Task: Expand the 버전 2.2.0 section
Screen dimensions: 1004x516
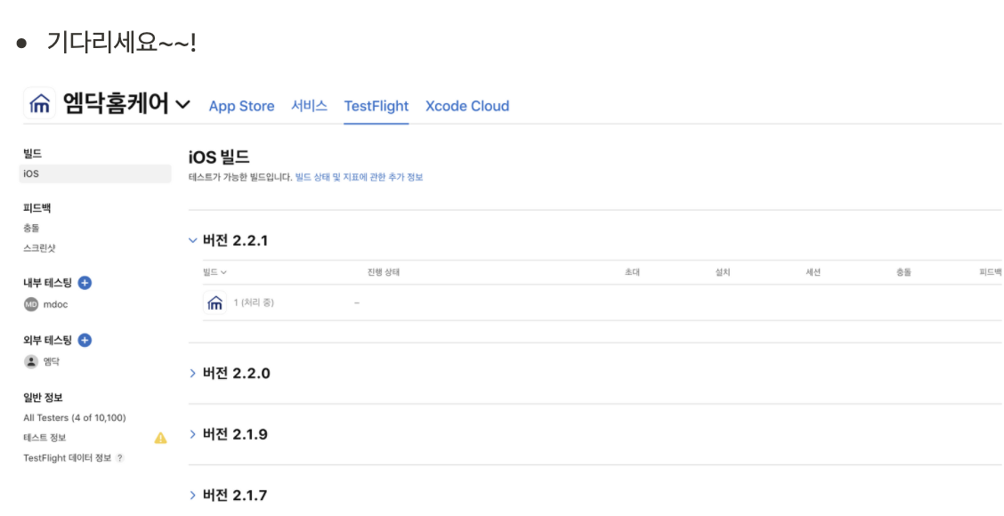Action: (193, 374)
